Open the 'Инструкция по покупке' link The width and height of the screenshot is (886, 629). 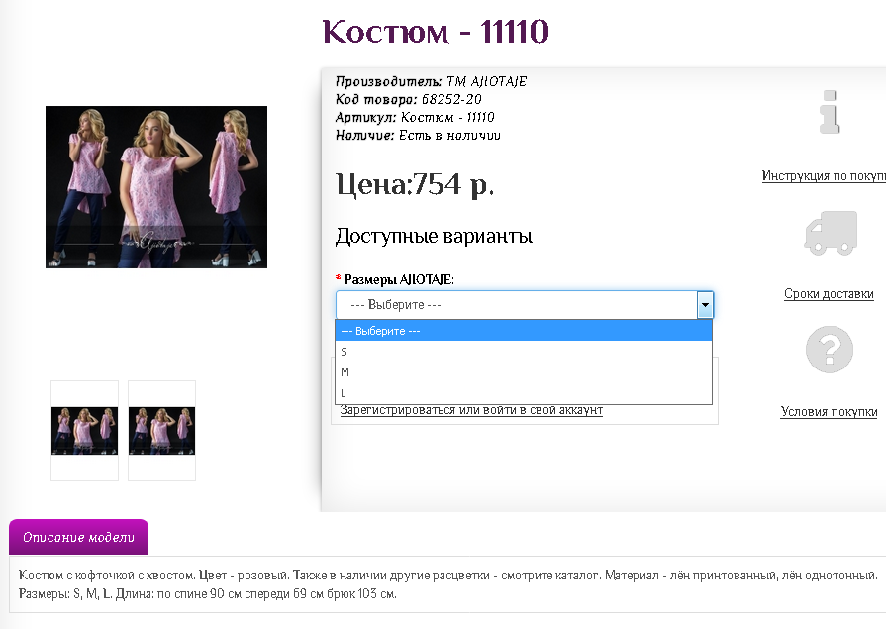pos(824,176)
